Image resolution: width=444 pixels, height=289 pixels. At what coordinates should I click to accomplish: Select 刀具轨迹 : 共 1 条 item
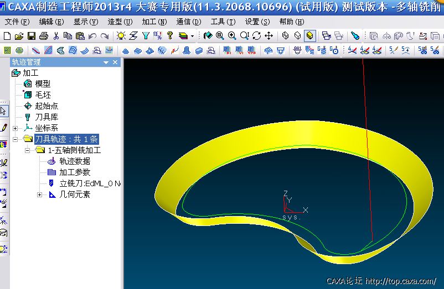[66, 139]
